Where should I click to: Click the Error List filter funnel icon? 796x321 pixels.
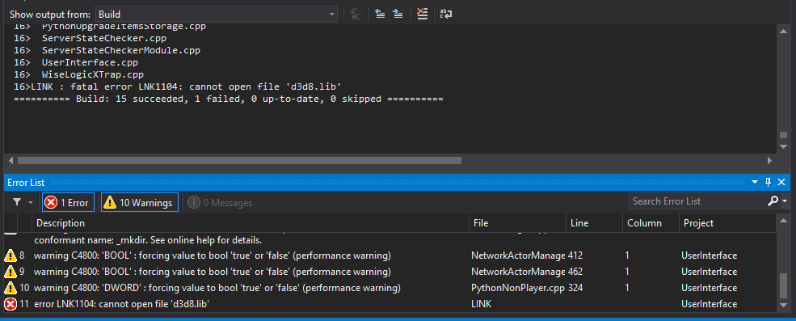pyautogui.click(x=17, y=202)
